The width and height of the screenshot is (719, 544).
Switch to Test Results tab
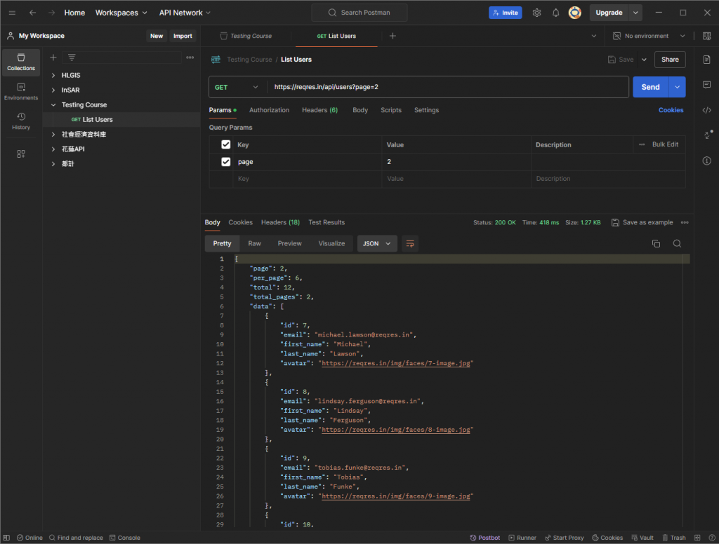[326, 222]
